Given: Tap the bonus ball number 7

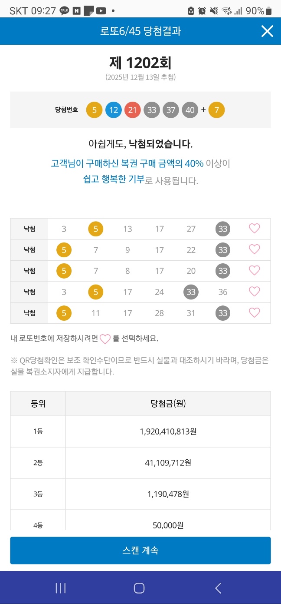Looking at the screenshot, I should click(216, 110).
